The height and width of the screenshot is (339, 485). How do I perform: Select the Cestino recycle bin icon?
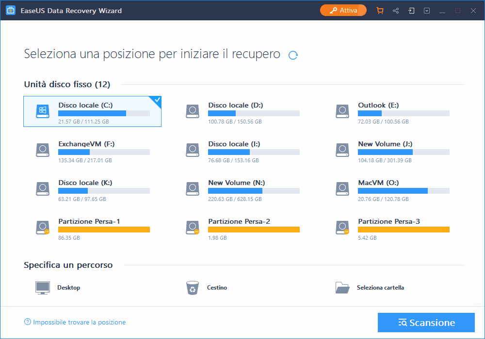click(193, 288)
